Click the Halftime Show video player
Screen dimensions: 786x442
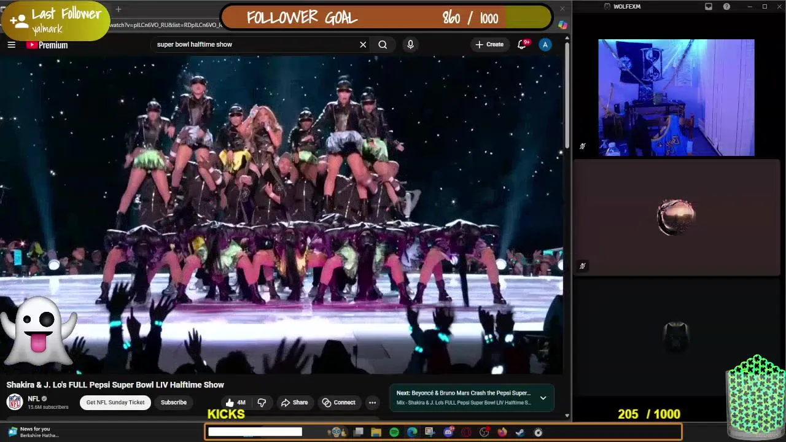[281, 215]
